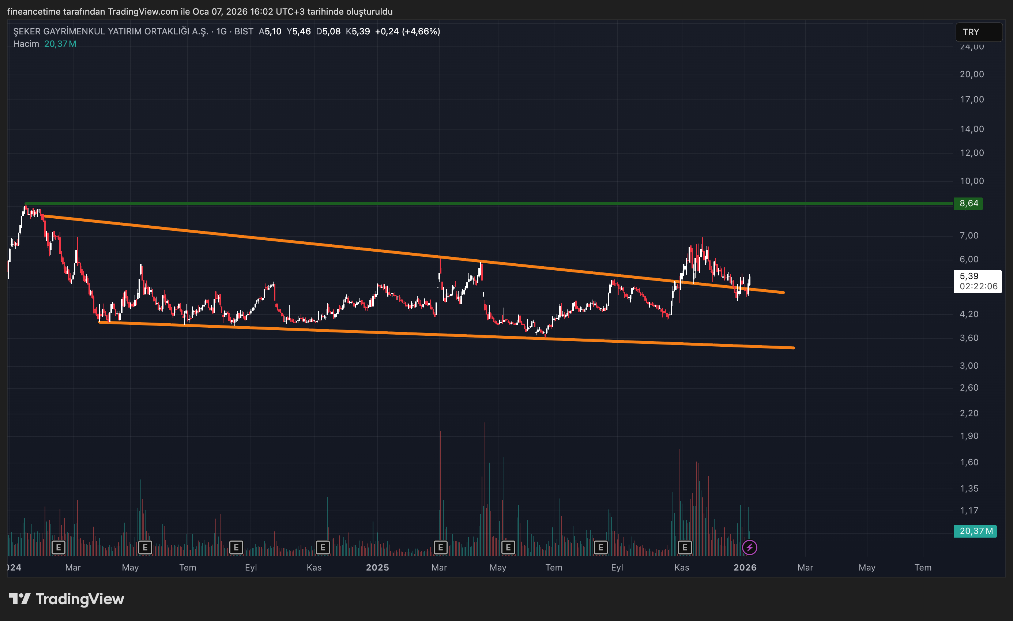Click the earnings E marker above Mar 2025
Viewport: 1013px width, 621px height.
point(440,547)
